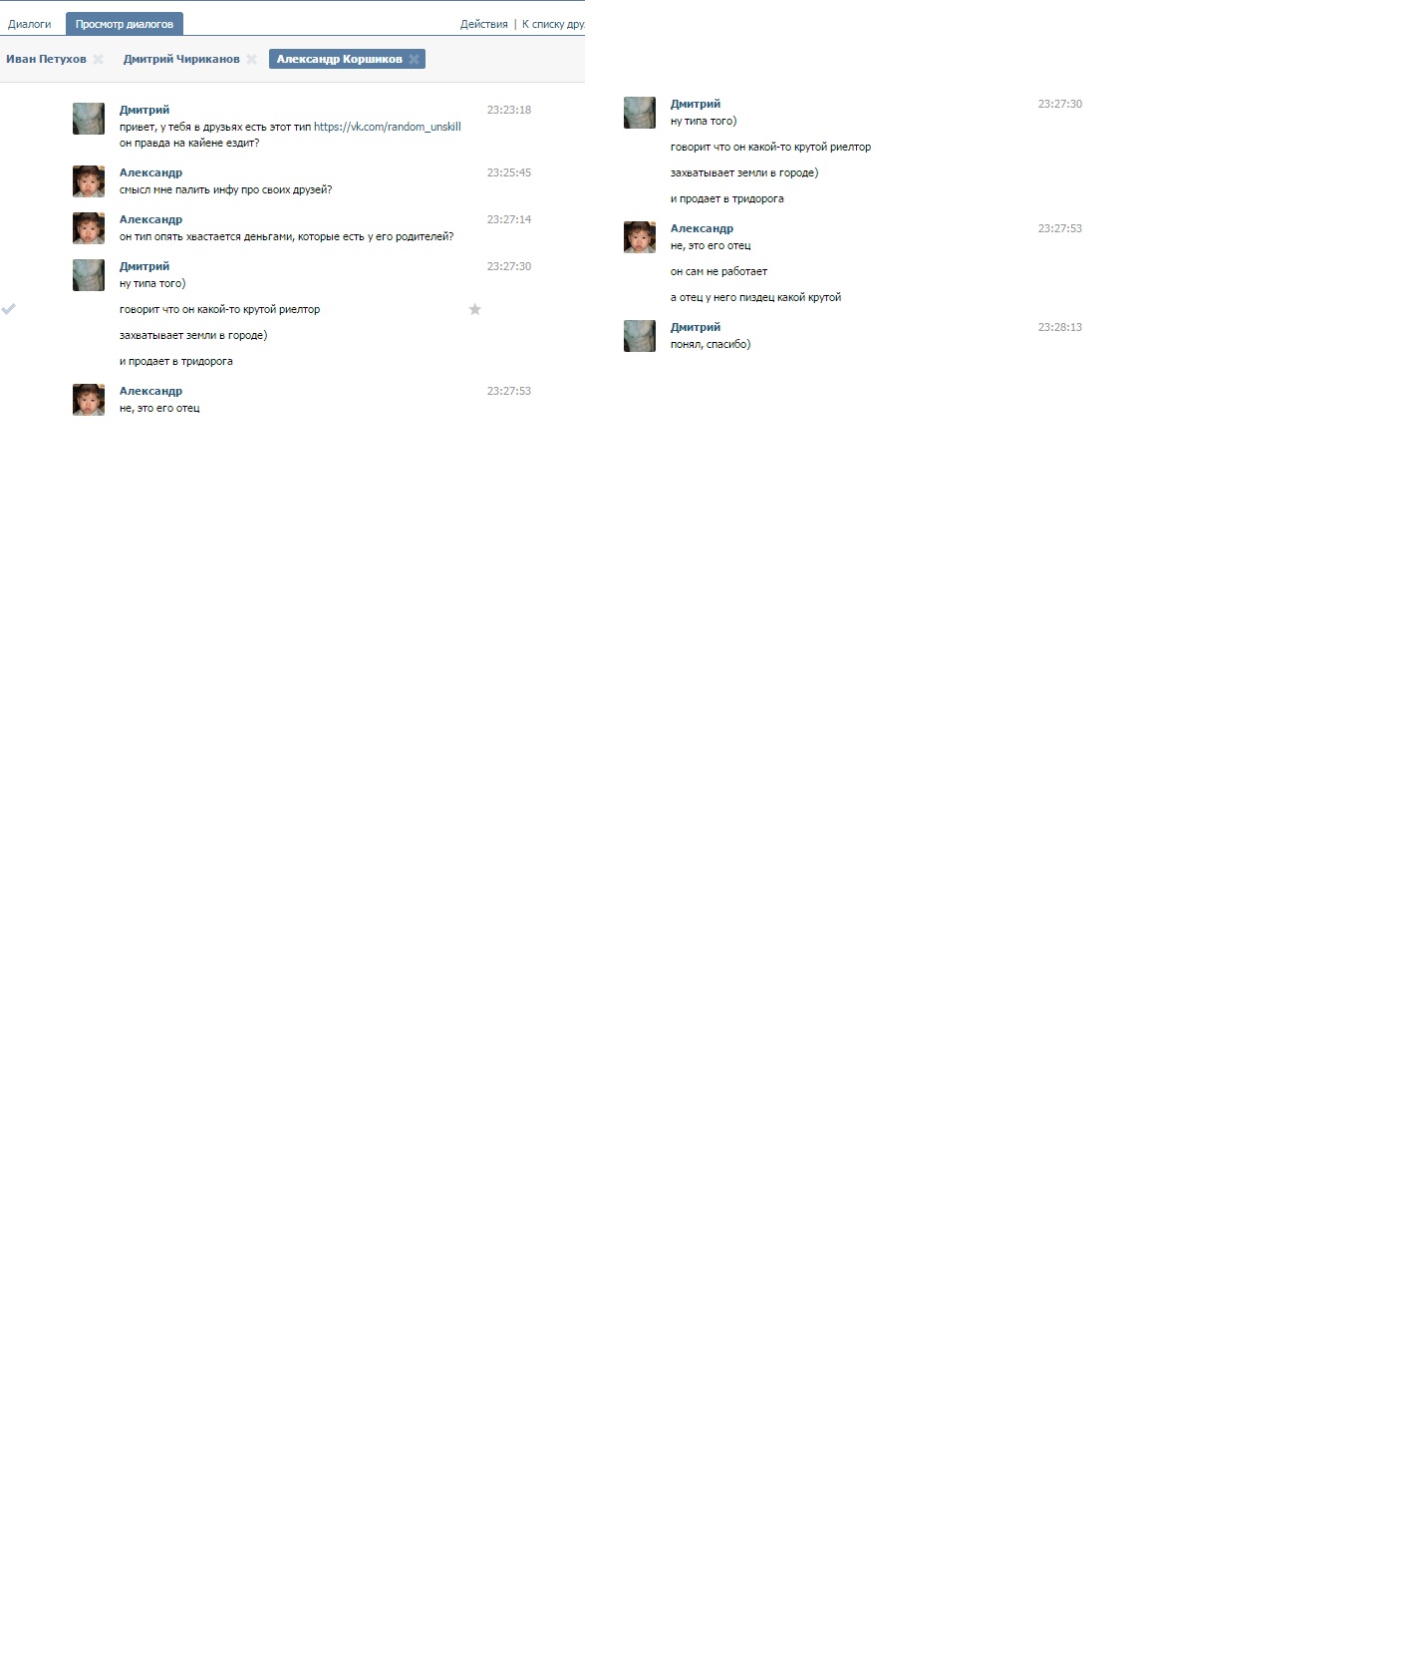The width and height of the screenshot is (1427, 1659).
Task: Open Александр's avatar on the 23:27:14 message
Action: (89, 228)
